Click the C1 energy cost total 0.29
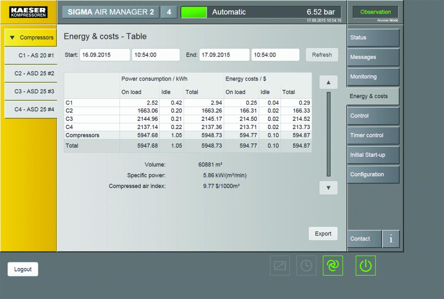The width and height of the screenshot is (444, 299). [x=305, y=103]
